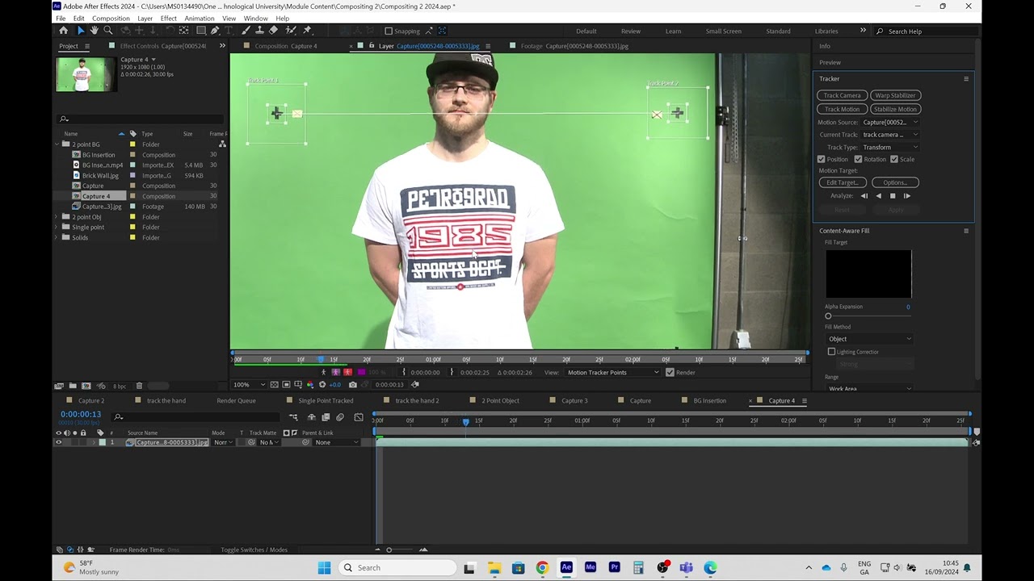Select the Rotation tool
Viewport: 1034px width, 581px height.
[x=170, y=31]
